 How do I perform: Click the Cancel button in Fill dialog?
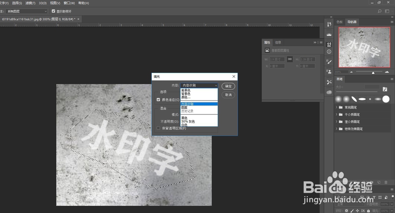(x=228, y=95)
